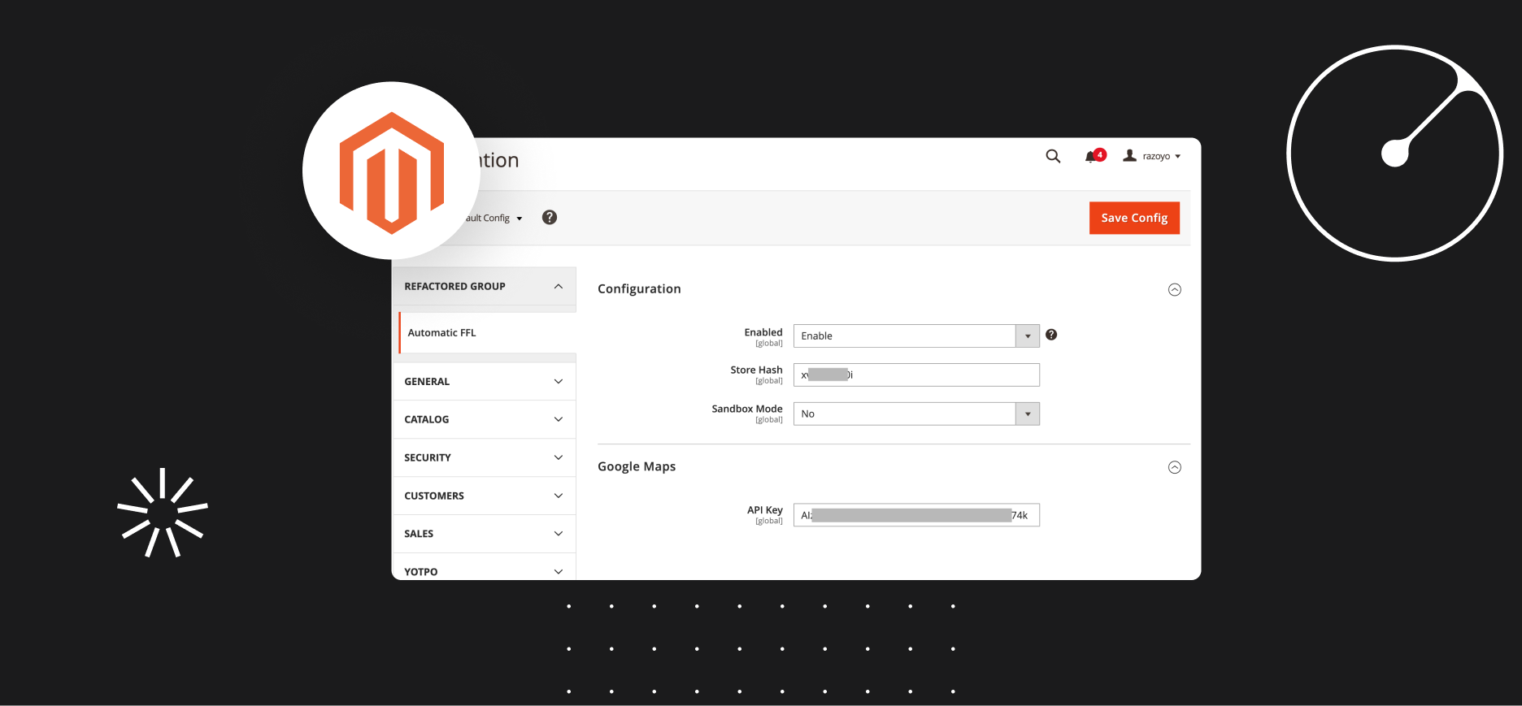
Task: Expand the Security menu section
Action: [x=485, y=457]
